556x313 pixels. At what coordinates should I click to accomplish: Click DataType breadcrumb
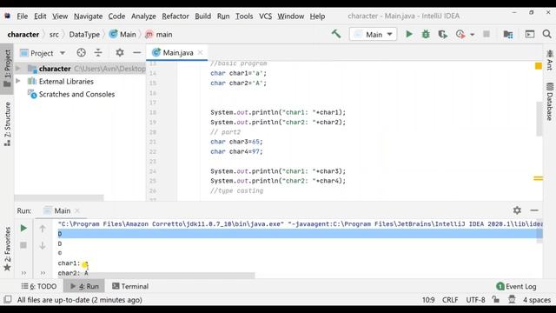point(84,35)
